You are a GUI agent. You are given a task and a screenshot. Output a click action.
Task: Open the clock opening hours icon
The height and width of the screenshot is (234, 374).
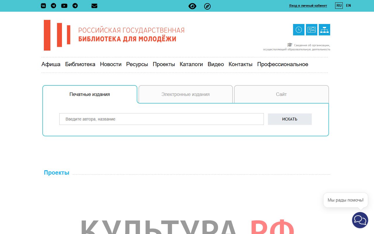[x=299, y=30]
